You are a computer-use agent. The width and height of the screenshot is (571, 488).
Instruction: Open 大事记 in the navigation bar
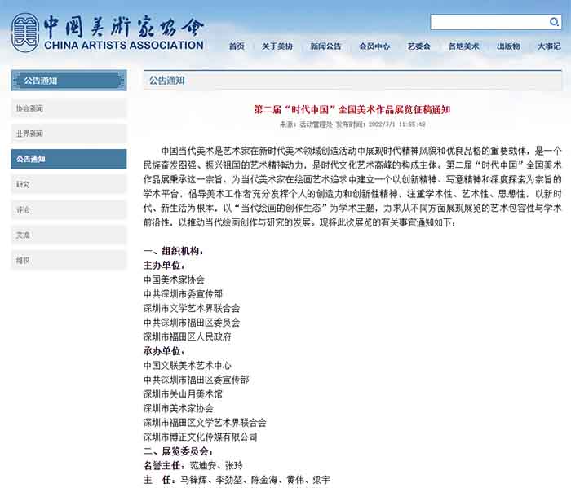pyautogui.click(x=549, y=46)
